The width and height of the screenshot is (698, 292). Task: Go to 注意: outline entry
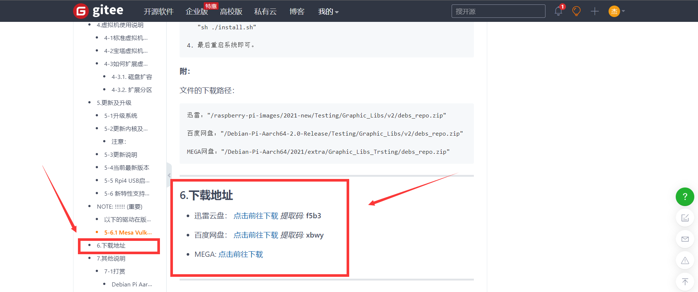119,142
